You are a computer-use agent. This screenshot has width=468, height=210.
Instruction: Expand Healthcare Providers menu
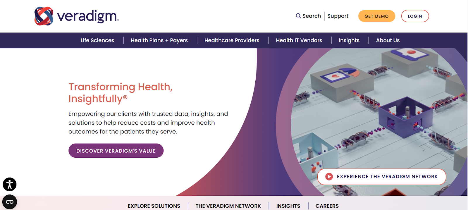(x=232, y=40)
